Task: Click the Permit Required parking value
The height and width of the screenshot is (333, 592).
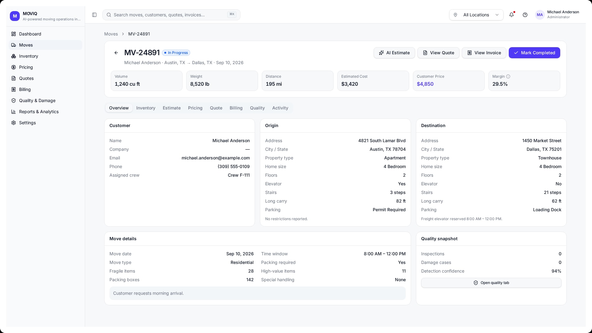Action: [389, 210]
